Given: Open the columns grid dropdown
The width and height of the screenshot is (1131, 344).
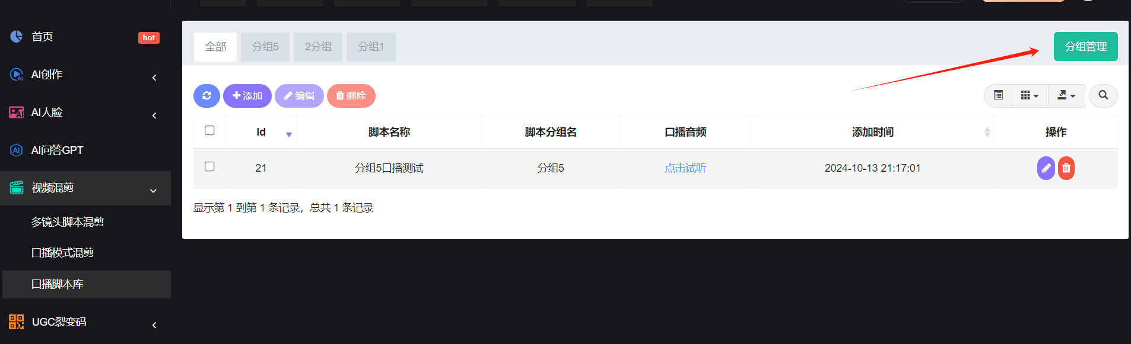Looking at the screenshot, I should [x=1030, y=95].
